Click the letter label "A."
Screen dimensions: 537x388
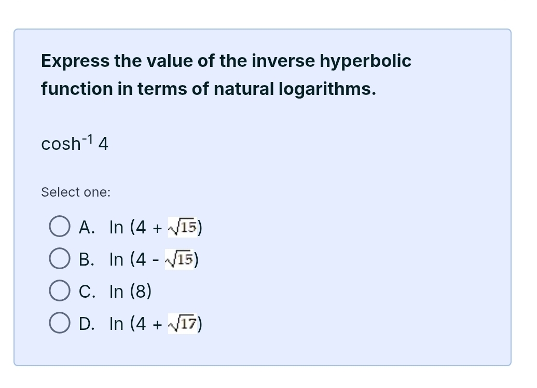tap(87, 227)
